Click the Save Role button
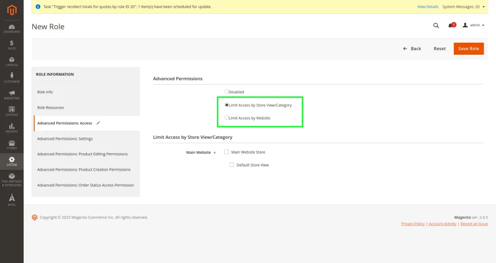 pos(469,48)
